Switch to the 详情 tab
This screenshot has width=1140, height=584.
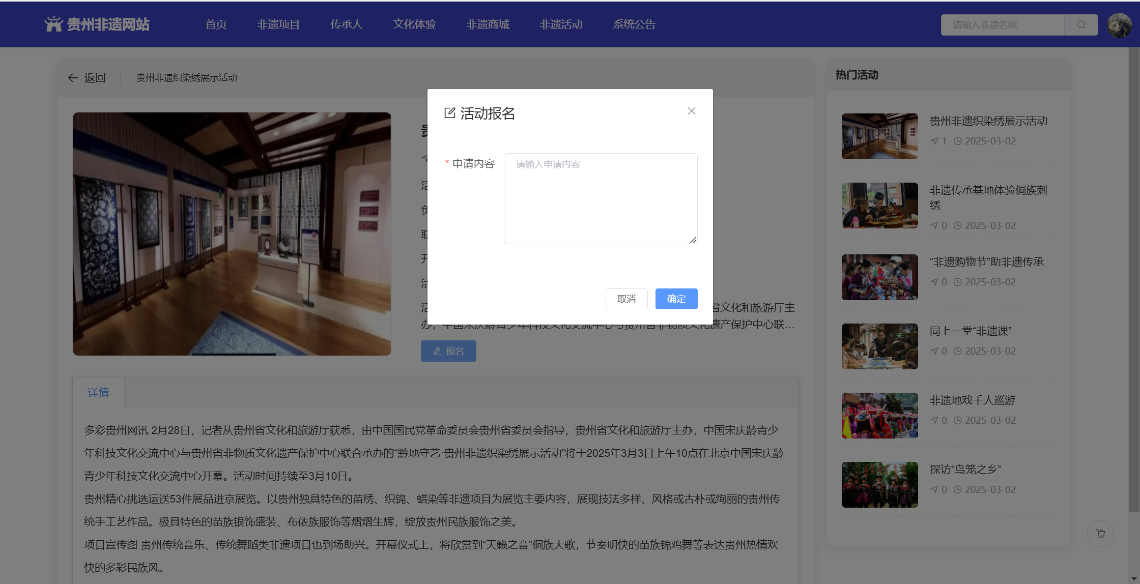pyautogui.click(x=98, y=392)
